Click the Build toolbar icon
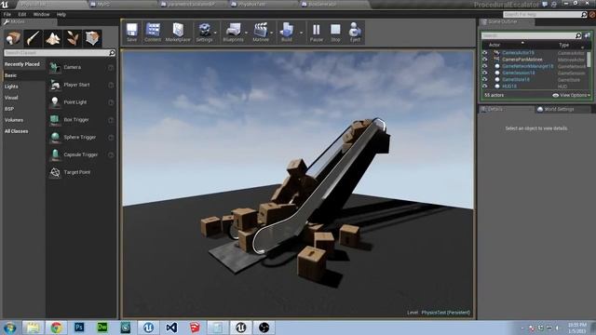Image resolution: width=596 pixels, height=335 pixels. [287, 33]
